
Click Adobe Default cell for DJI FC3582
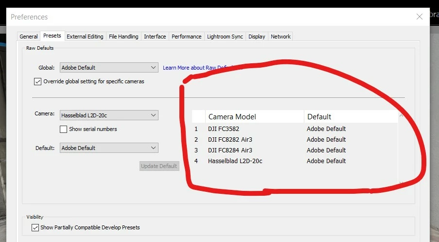click(x=326, y=129)
